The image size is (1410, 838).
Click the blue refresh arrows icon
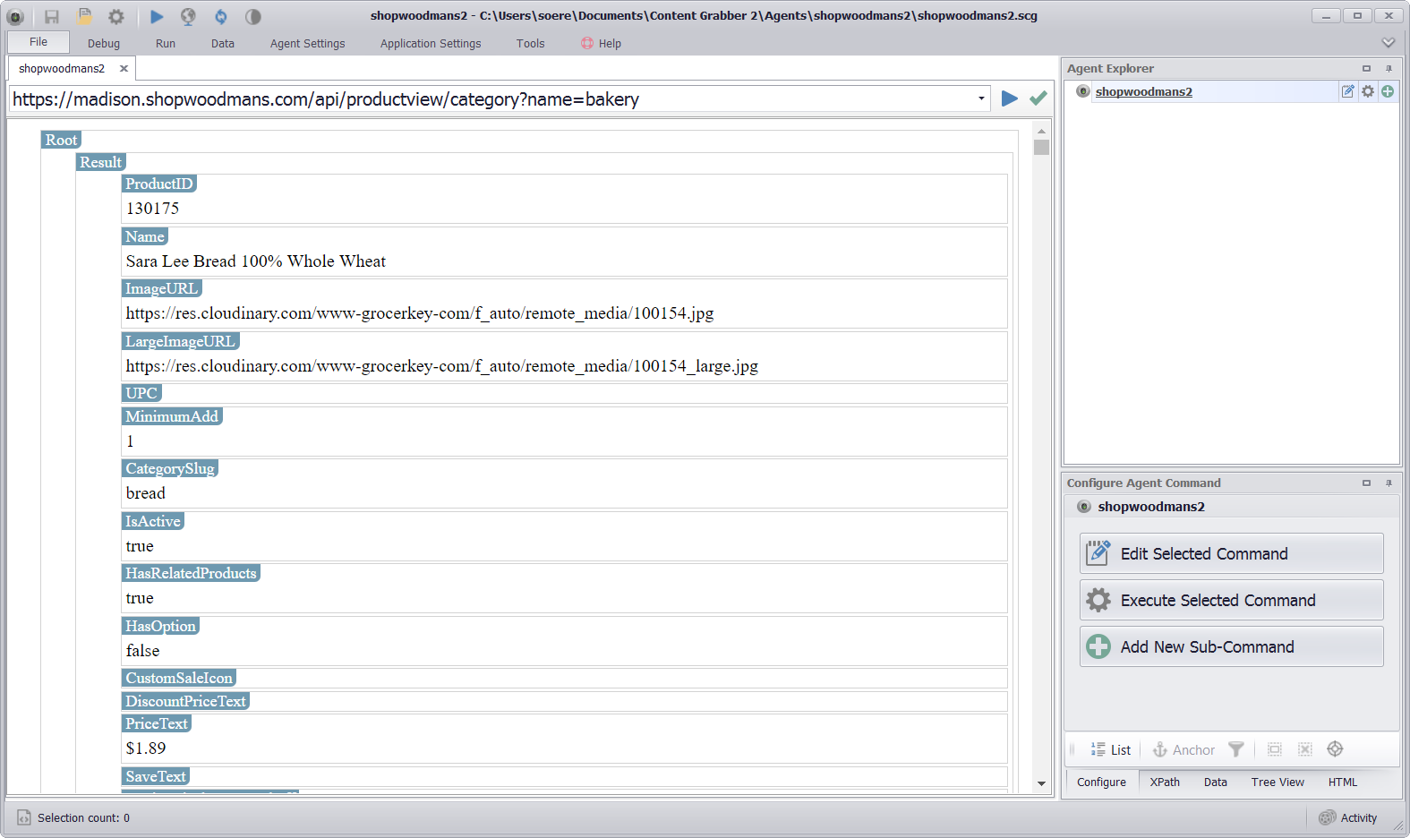point(220,16)
